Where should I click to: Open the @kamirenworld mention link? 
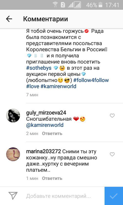[45, 125]
